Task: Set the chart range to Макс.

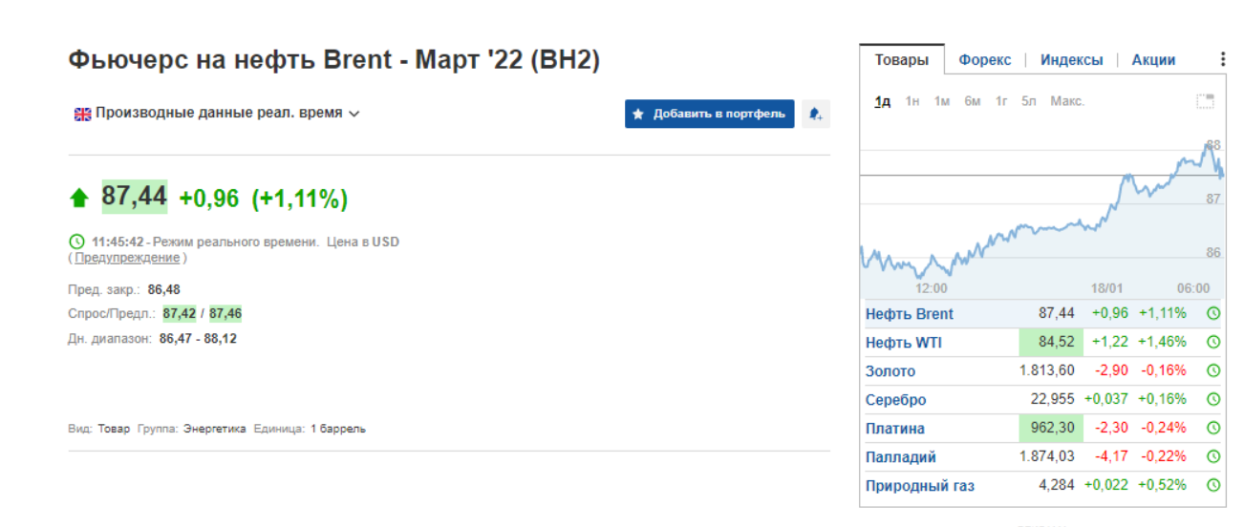Action: tap(1067, 101)
